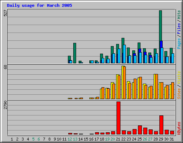Click day 9 label on the x-axis
183x143 pixels.
[x=55, y=139]
